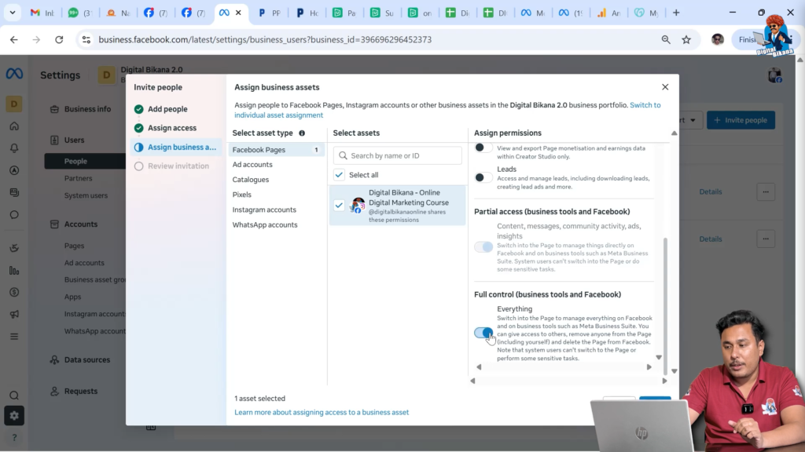Select Ad accounts asset type
The height and width of the screenshot is (452, 805).
[x=252, y=165]
